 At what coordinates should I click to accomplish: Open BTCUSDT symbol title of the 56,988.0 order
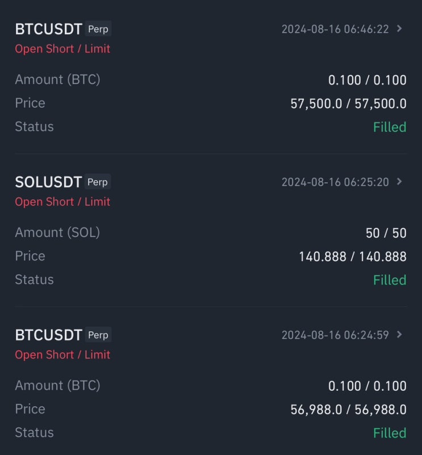tap(49, 335)
